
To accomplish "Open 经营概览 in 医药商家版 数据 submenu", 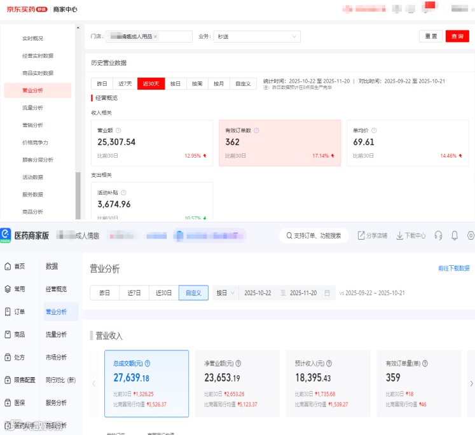I will (x=56, y=289).
